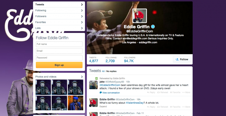226x116 pixels.
Task: Click the Feb 11 tweet timestamp
Action: (x=140, y=113)
